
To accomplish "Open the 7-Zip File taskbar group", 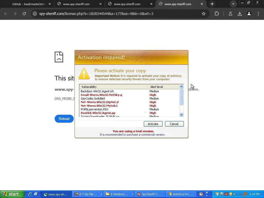I will pyautogui.click(x=87, y=194).
